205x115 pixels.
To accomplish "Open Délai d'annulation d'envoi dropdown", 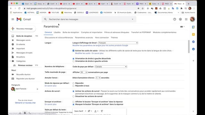I will (98, 78).
